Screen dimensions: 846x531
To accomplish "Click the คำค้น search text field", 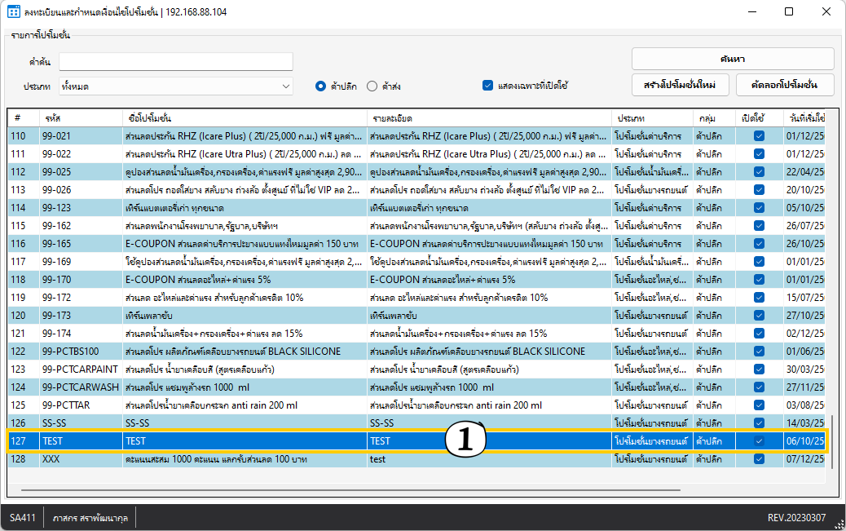I will [x=175, y=62].
